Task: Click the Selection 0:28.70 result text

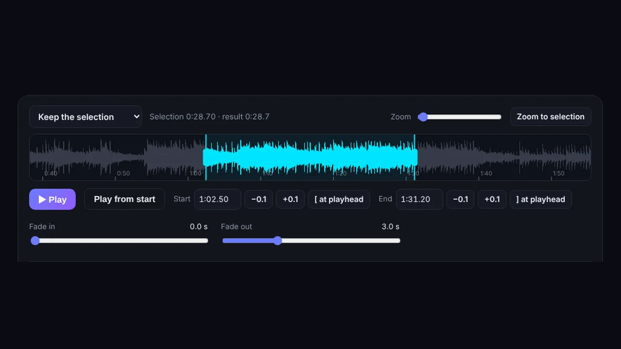Action: point(210,117)
